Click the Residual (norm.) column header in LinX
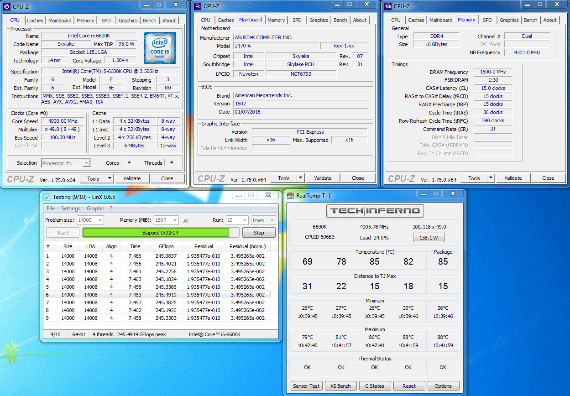Screen dimensions: 570x396 click(x=247, y=246)
